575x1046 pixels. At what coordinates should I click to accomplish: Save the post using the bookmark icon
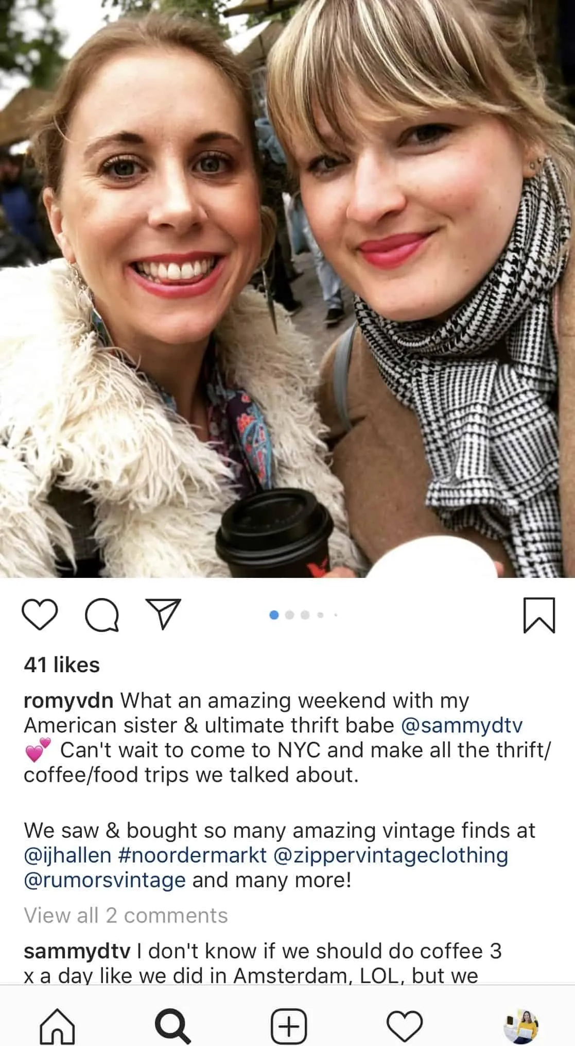click(x=539, y=615)
